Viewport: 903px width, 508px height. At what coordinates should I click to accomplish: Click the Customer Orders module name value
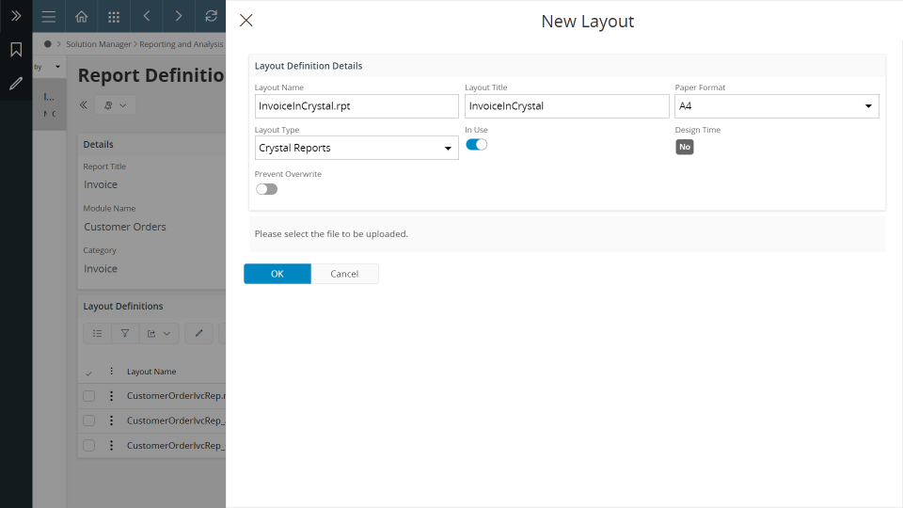click(x=125, y=227)
